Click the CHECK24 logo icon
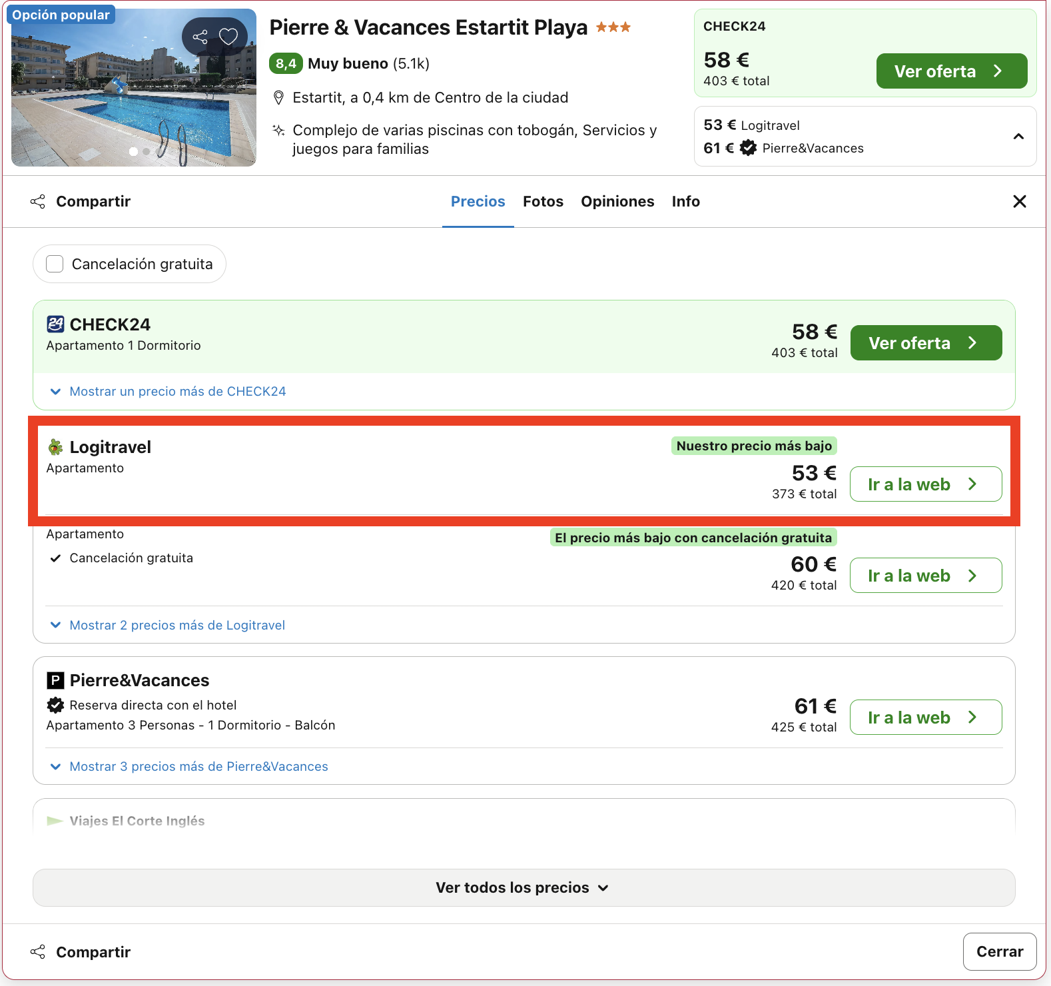The width and height of the screenshot is (1051, 986). 55,324
